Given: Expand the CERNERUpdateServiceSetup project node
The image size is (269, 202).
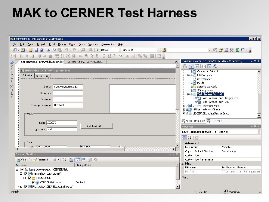Looking at the screenshot, I should [184, 113].
